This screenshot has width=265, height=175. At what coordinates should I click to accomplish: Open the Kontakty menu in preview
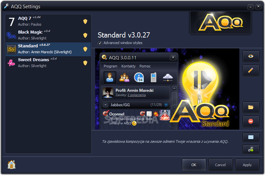point(128,66)
